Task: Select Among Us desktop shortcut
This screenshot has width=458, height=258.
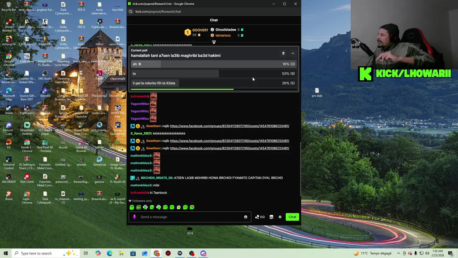Action: tap(9, 41)
